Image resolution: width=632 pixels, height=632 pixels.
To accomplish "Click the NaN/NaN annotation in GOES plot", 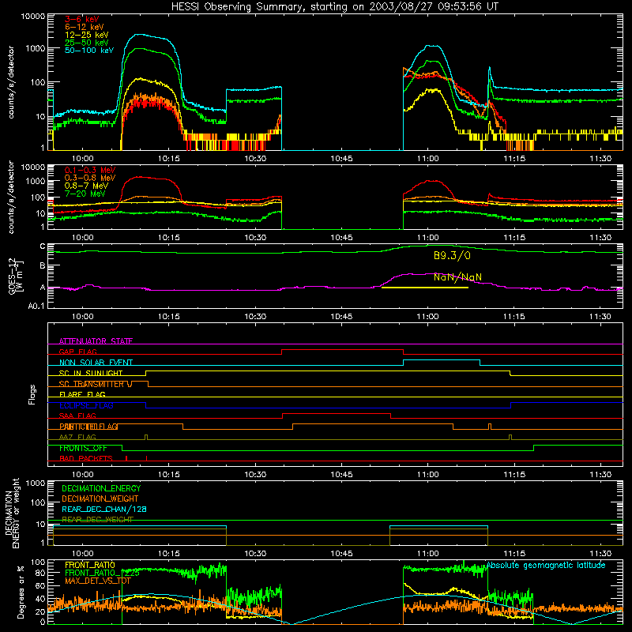I will [x=457, y=277].
